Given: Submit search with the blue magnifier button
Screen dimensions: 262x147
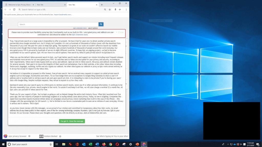Looking at the screenshot, I should (x=101, y=24).
